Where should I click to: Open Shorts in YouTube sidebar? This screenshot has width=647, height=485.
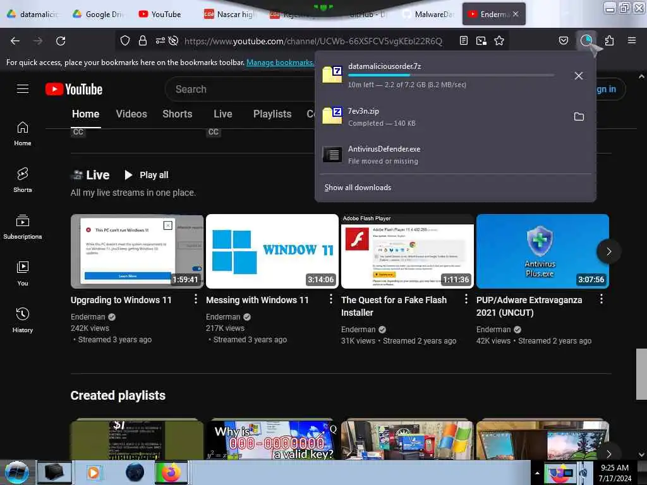(23, 181)
